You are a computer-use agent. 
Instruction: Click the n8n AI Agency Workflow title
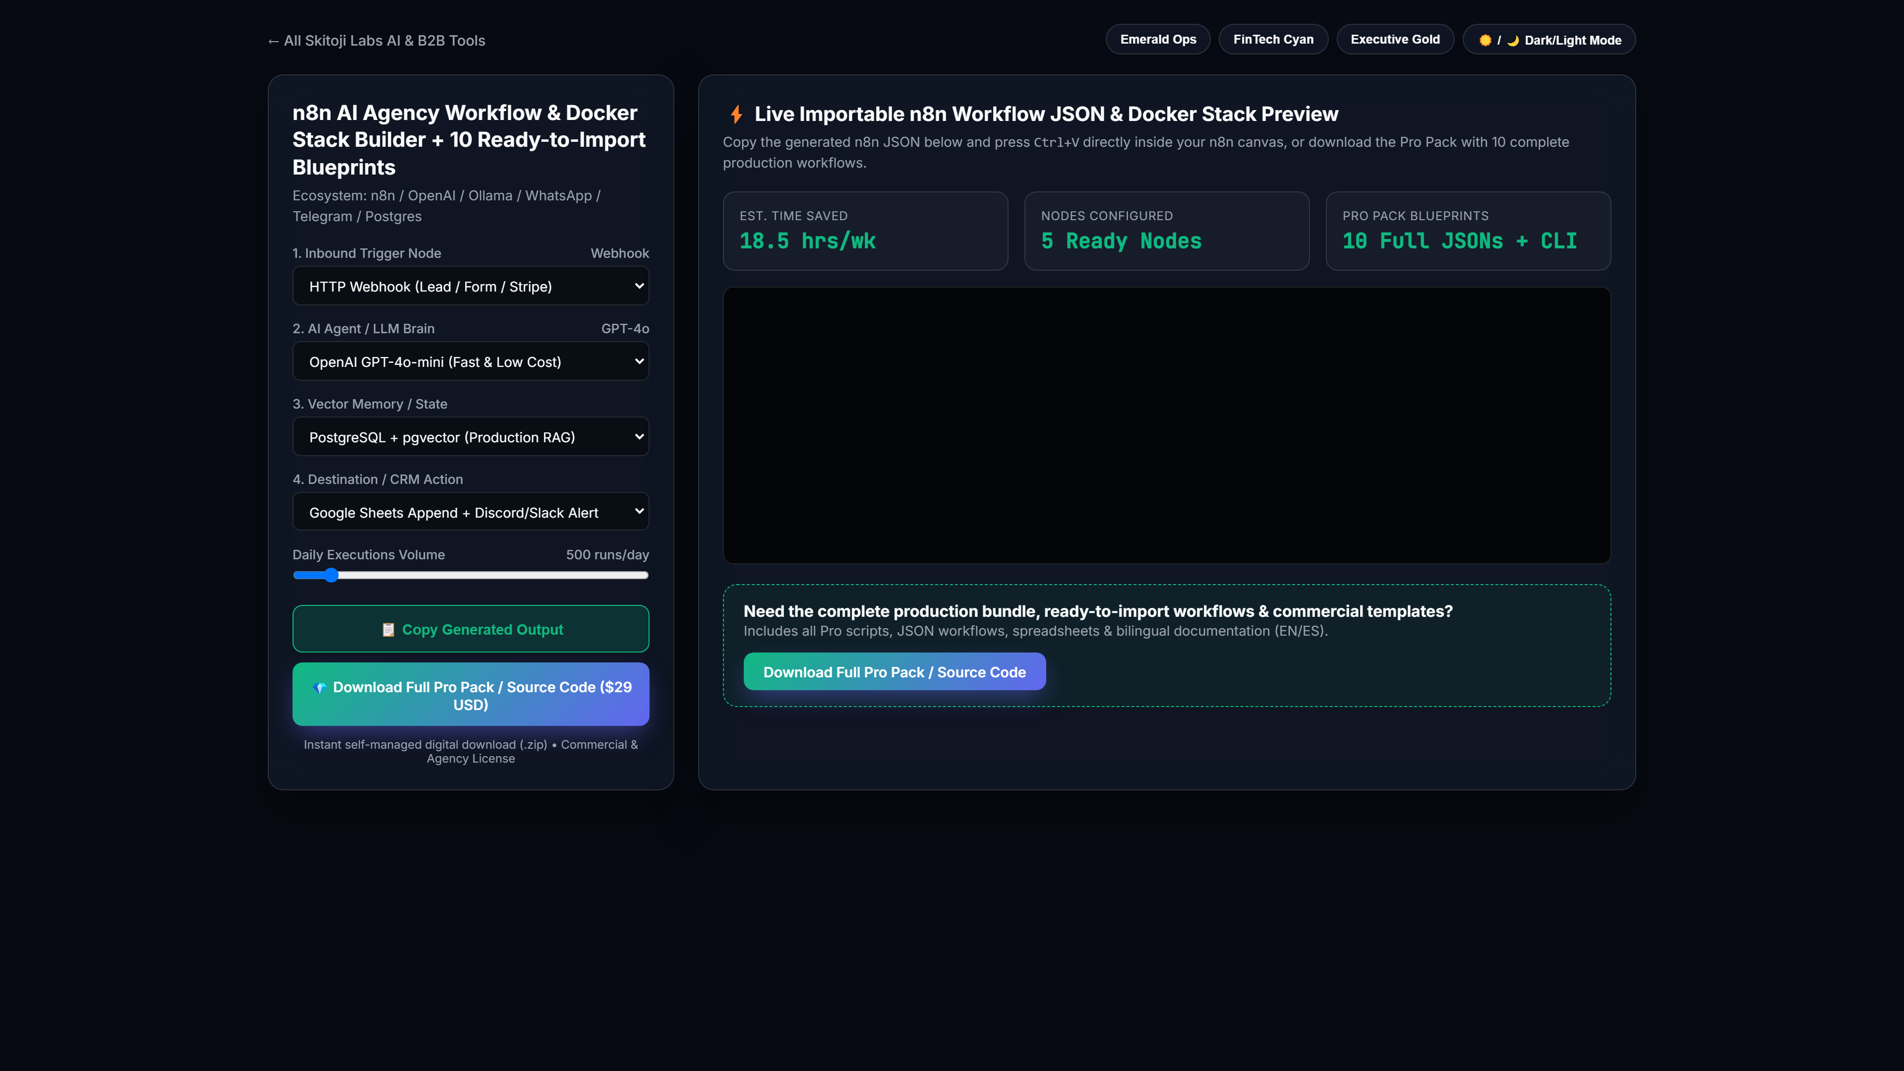coord(469,140)
